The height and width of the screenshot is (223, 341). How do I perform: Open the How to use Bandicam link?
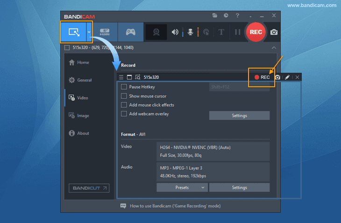pos(175,206)
